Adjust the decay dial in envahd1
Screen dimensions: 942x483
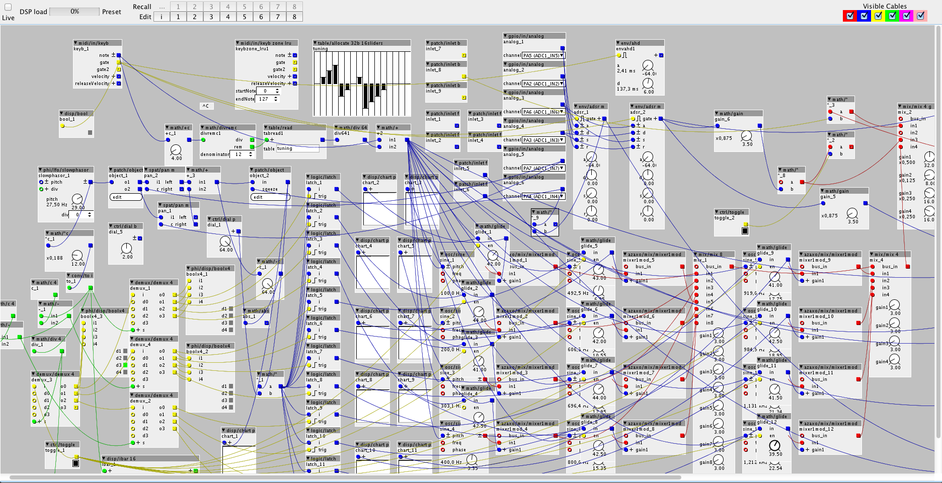(648, 83)
